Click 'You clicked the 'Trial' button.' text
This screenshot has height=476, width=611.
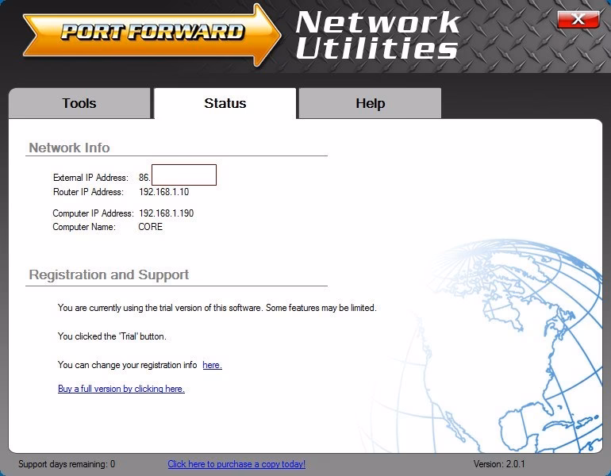112,336
